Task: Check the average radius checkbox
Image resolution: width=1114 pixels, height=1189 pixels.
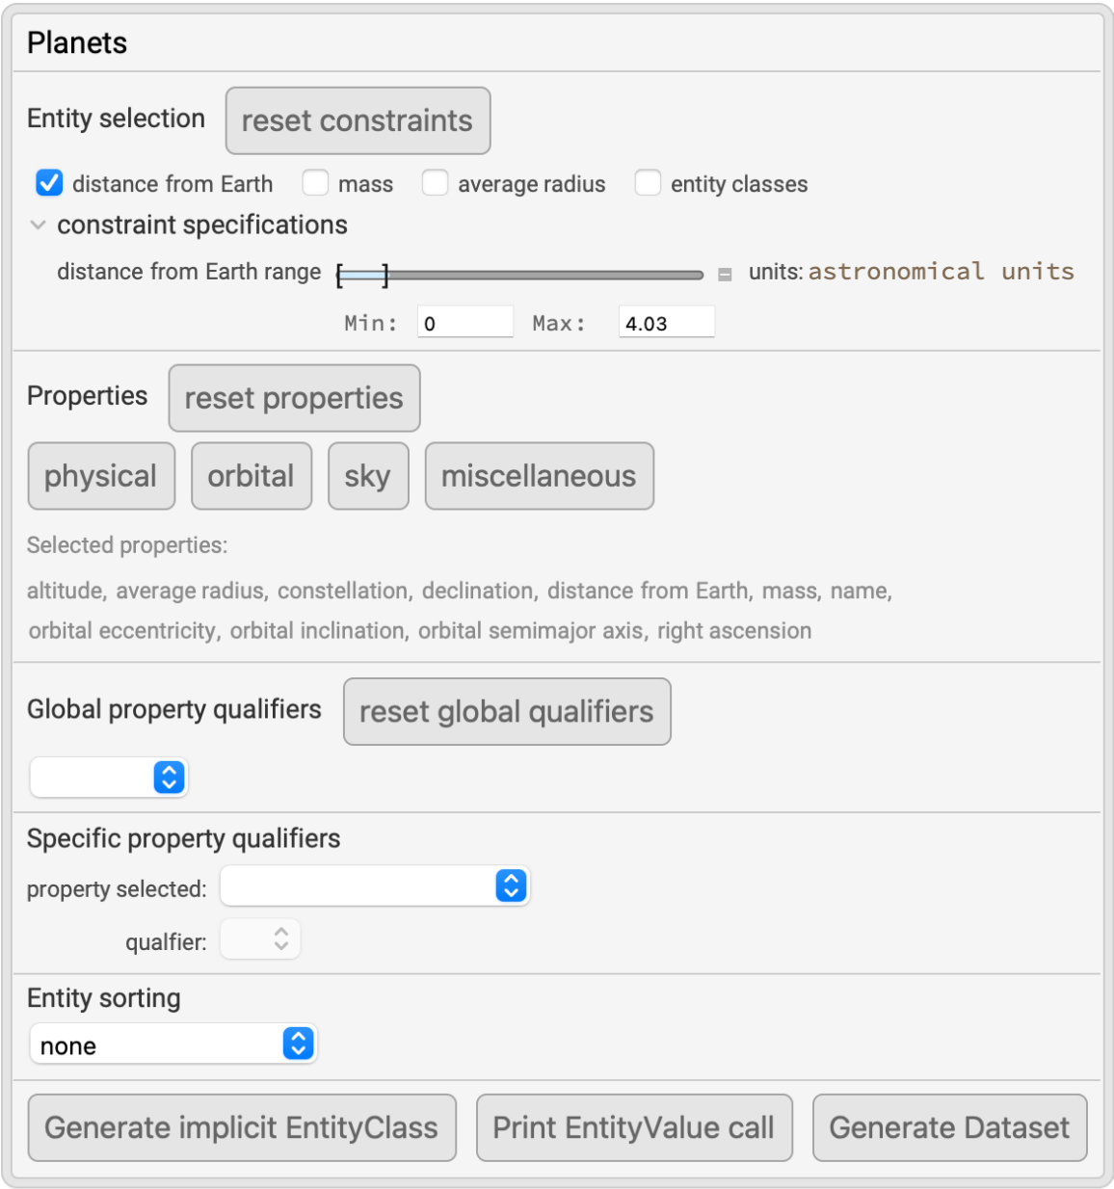Action: (435, 183)
